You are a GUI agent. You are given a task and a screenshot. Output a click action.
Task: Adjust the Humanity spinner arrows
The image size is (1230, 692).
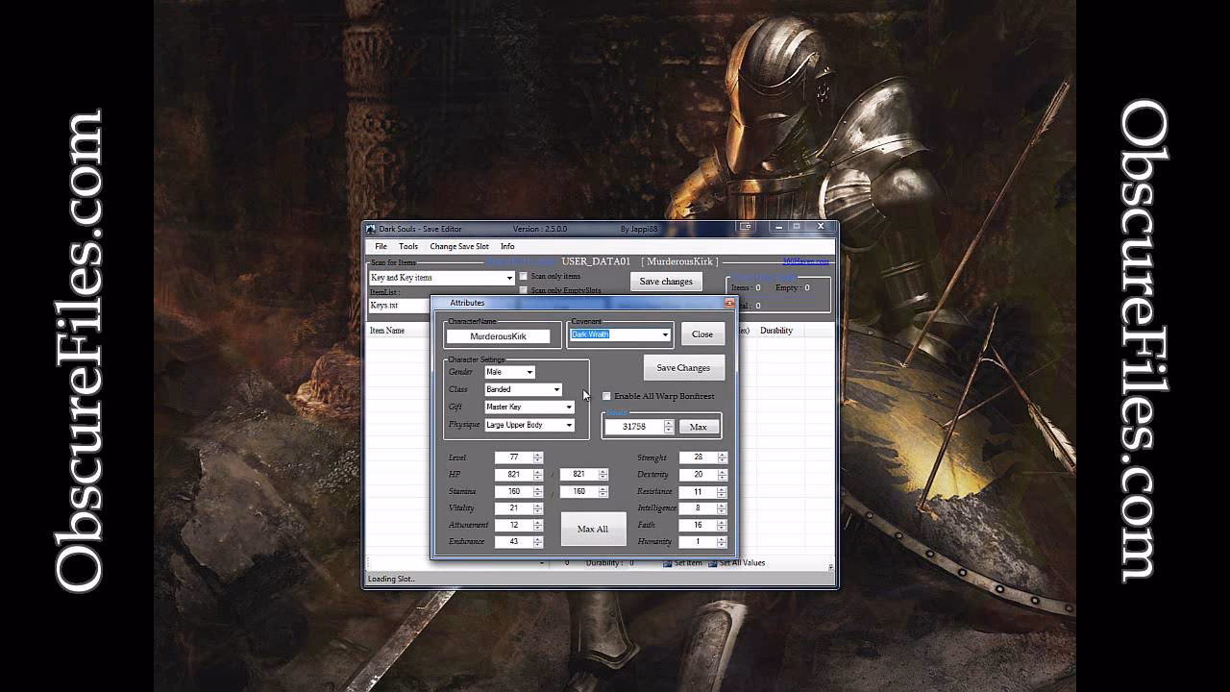point(722,542)
